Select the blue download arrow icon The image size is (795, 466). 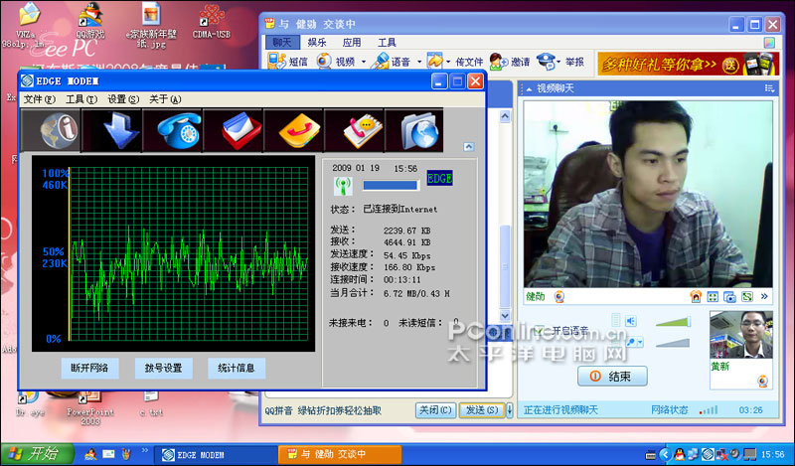tap(112, 130)
